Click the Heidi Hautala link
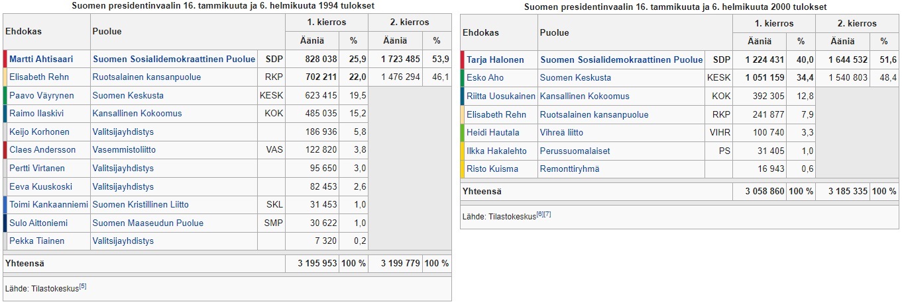Viewport: 902px width, 306px height. click(x=493, y=133)
